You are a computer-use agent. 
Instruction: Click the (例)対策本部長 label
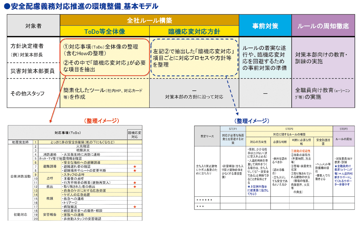27,55
